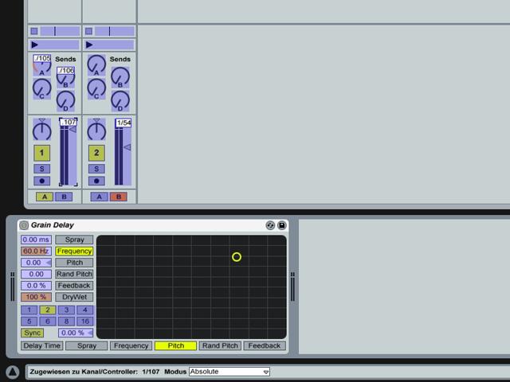The width and height of the screenshot is (510, 382).
Task: Click the Grain Delay hot-swap preset icon
Action: pos(270,225)
